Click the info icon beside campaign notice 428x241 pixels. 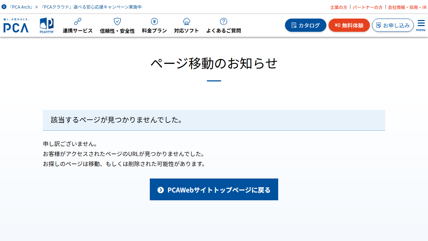[x=4, y=7]
